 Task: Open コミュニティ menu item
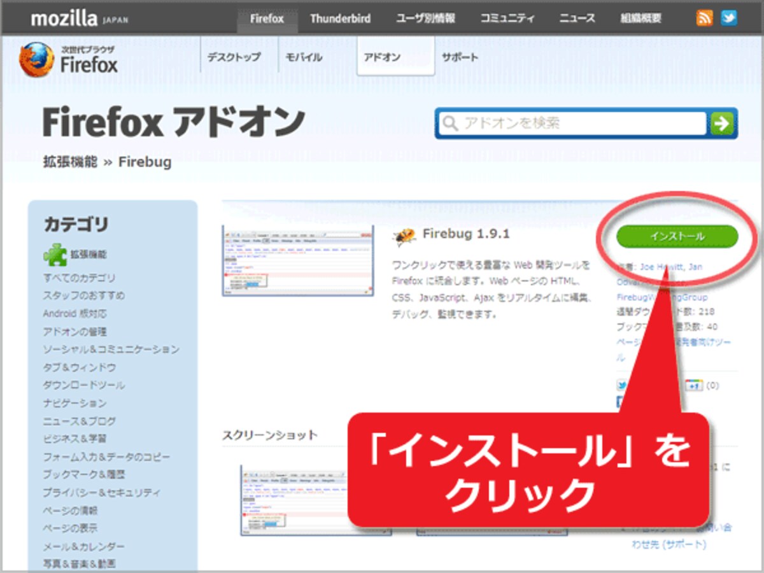pos(507,18)
